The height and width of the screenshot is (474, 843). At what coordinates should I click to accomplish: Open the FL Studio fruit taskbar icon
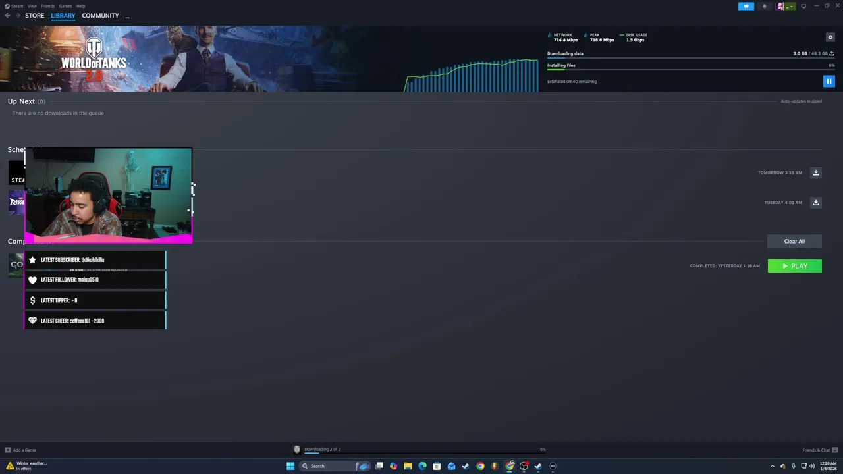click(495, 466)
